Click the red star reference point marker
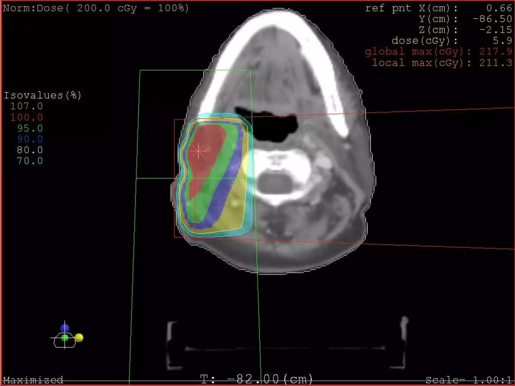Viewport: 515px width, 386px height. (x=198, y=151)
